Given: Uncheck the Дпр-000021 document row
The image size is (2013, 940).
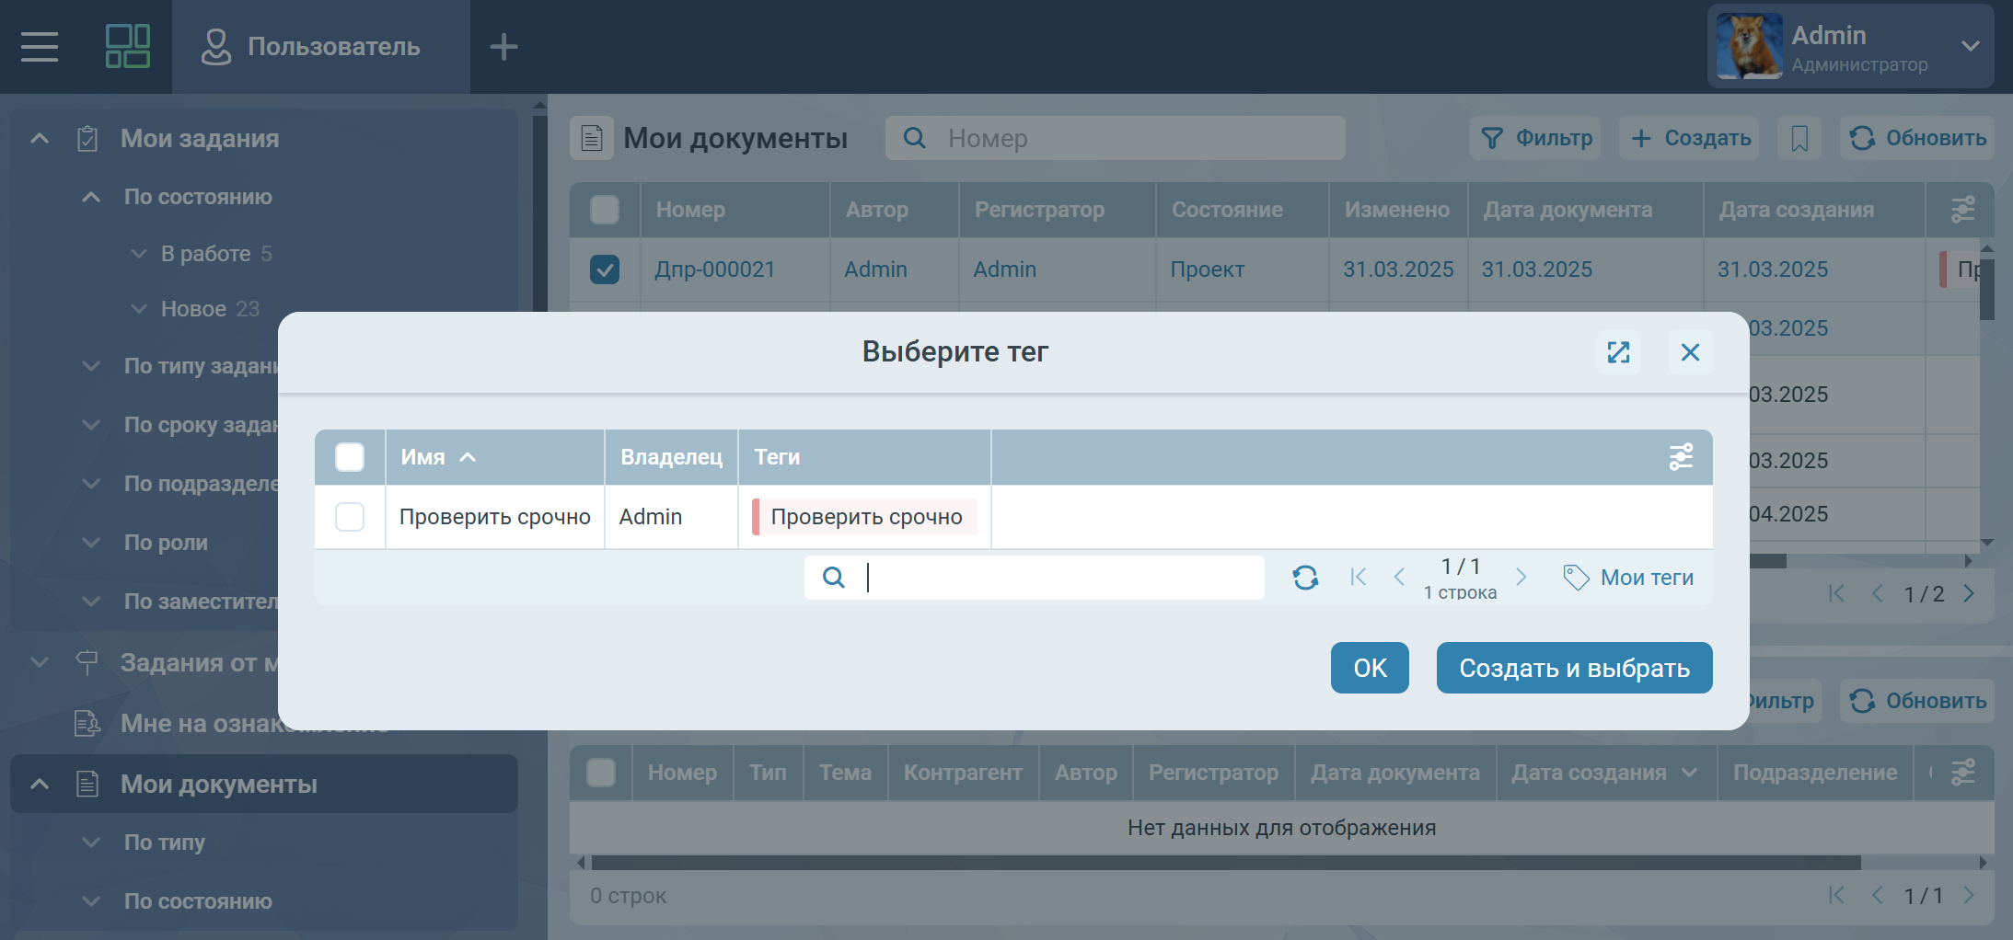Looking at the screenshot, I should tap(605, 269).
